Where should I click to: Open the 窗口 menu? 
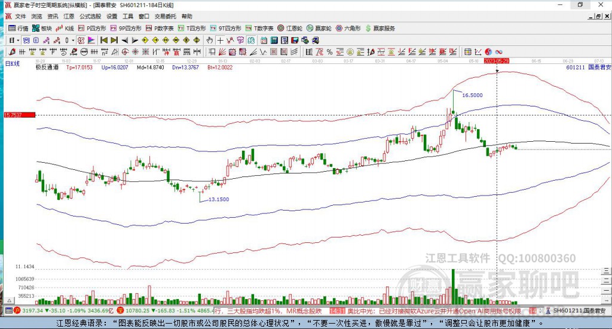point(144,16)
